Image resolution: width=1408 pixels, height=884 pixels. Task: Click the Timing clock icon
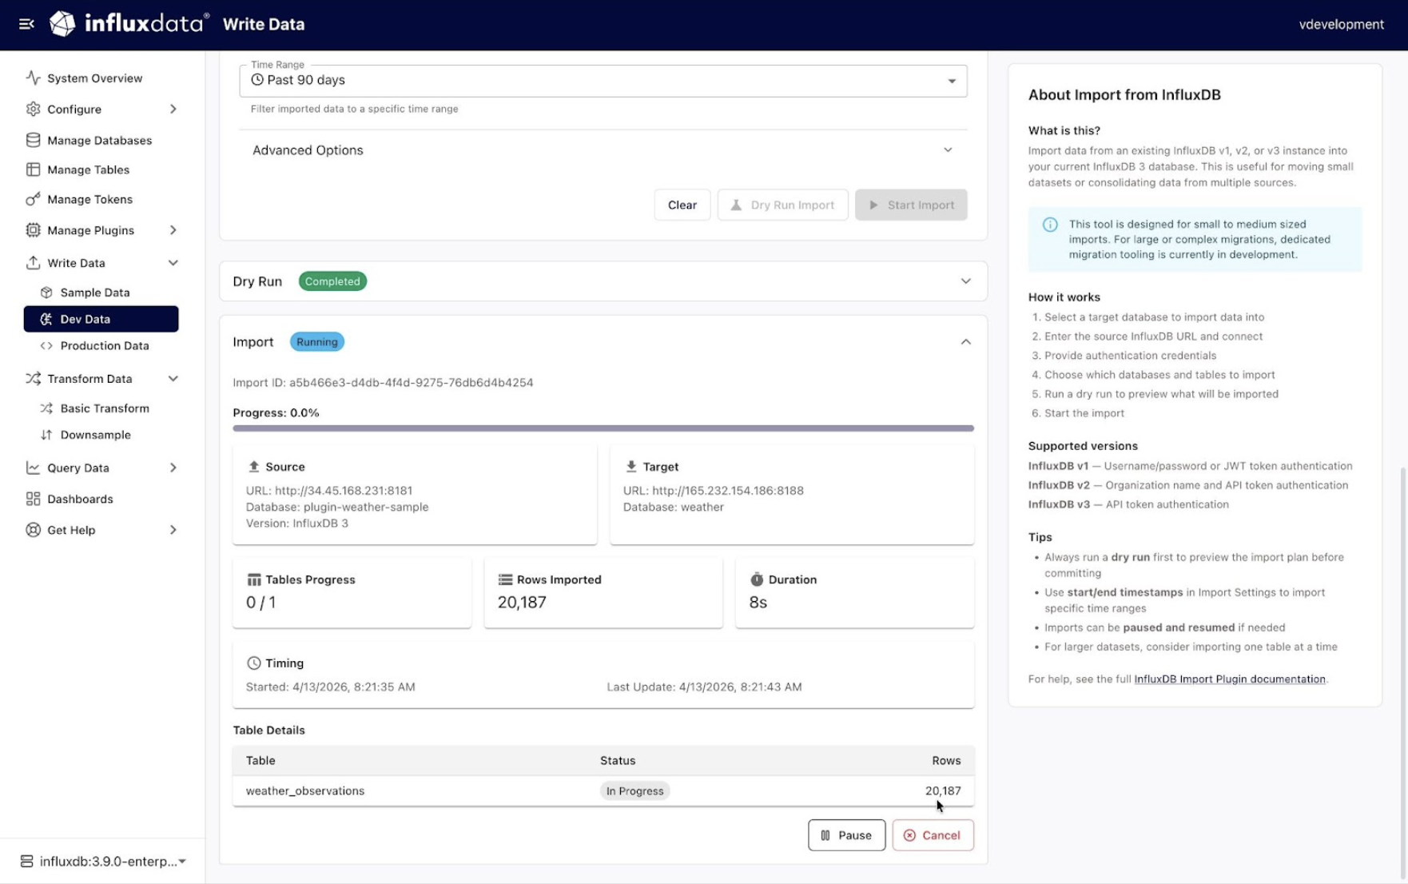coord(254,663)
